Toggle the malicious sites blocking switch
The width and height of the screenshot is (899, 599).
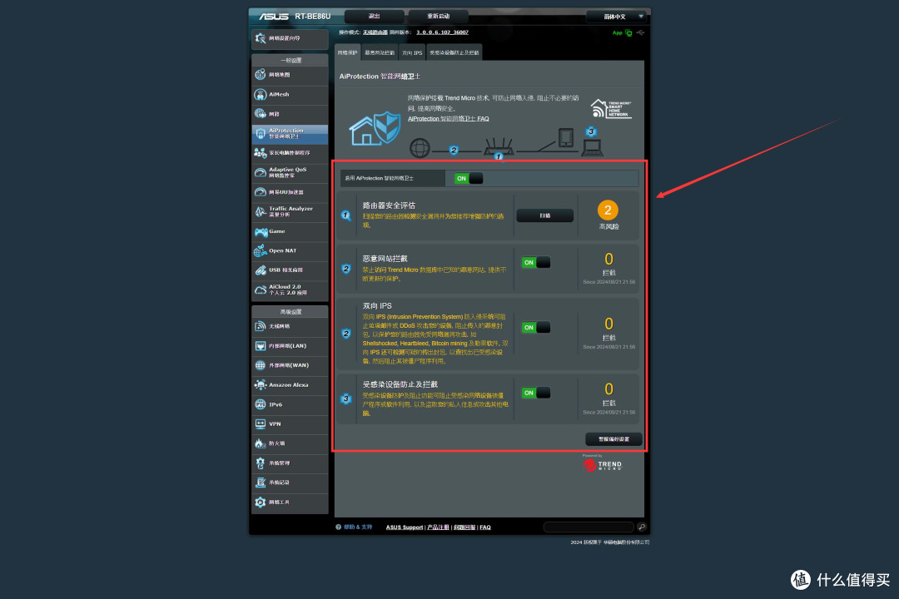tap(535, 263)
